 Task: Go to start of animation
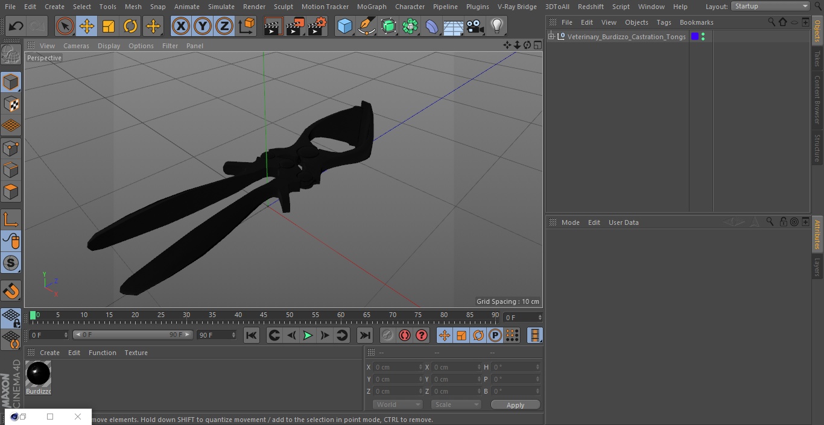pyautogui.click(x=252, y=335)
